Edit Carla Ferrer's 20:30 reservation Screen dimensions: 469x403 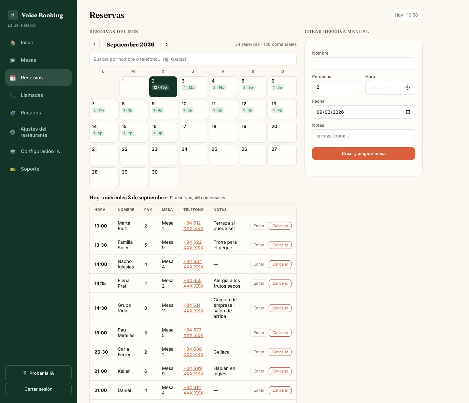tap(259, 352)
